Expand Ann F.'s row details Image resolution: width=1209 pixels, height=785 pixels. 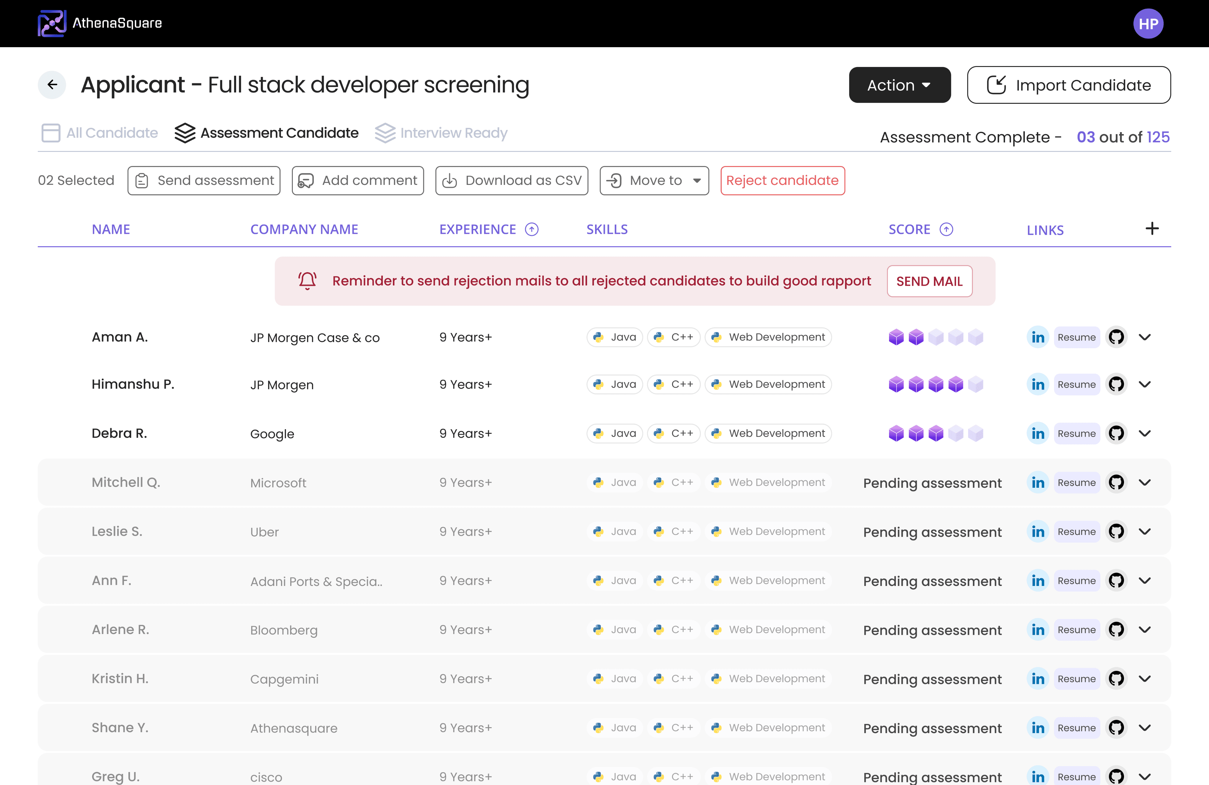click(x=1144, y=581)
